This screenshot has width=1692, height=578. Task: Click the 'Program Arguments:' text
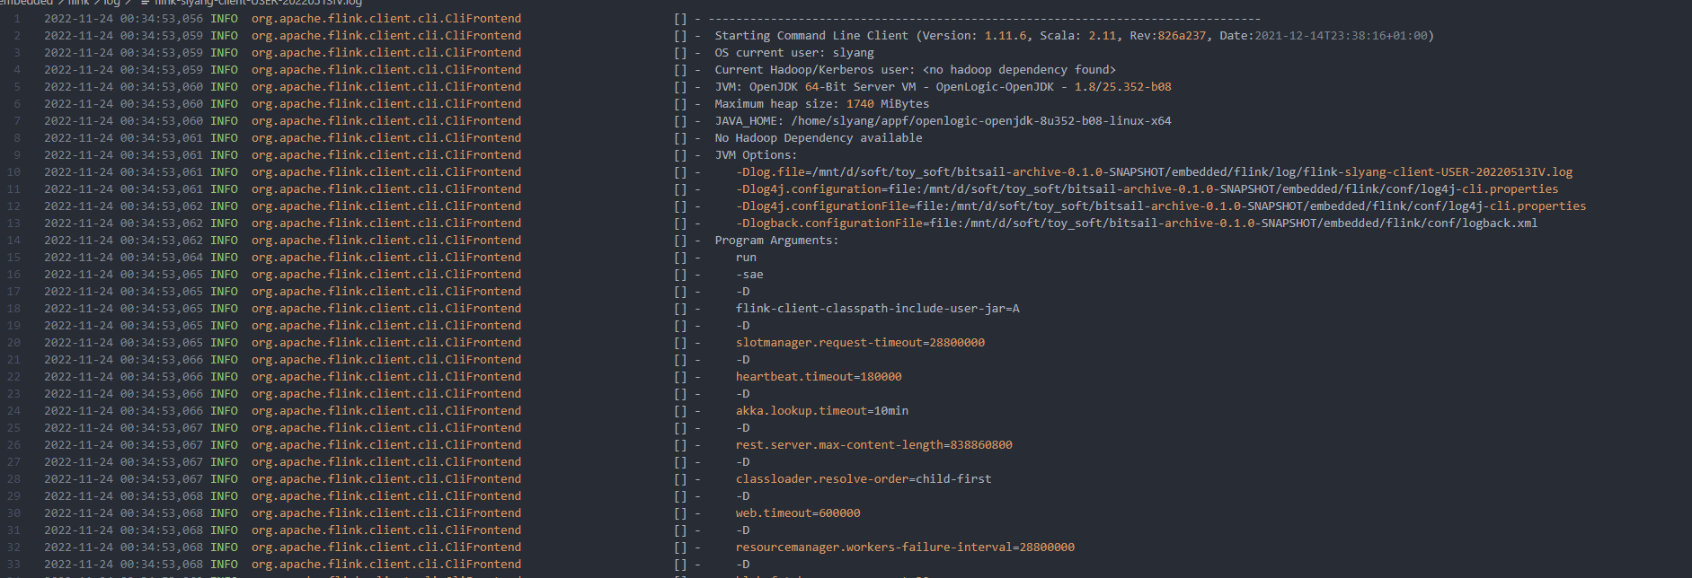(x=776, y=241)
